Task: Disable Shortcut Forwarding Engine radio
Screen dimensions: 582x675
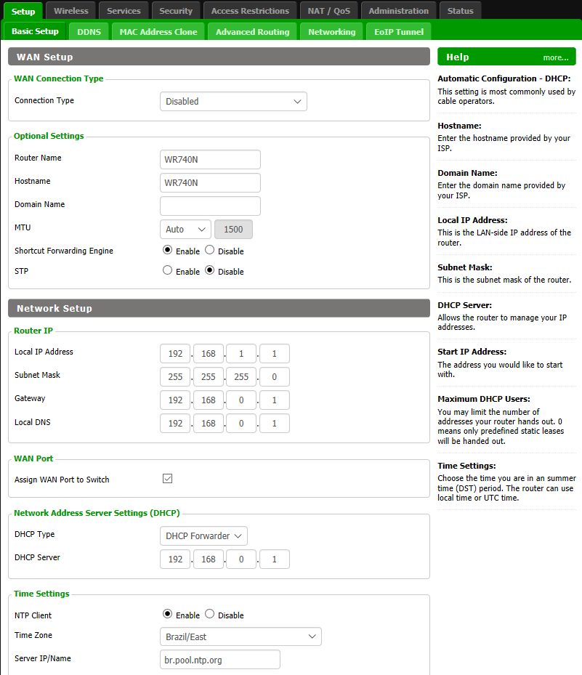Action: 210,250
